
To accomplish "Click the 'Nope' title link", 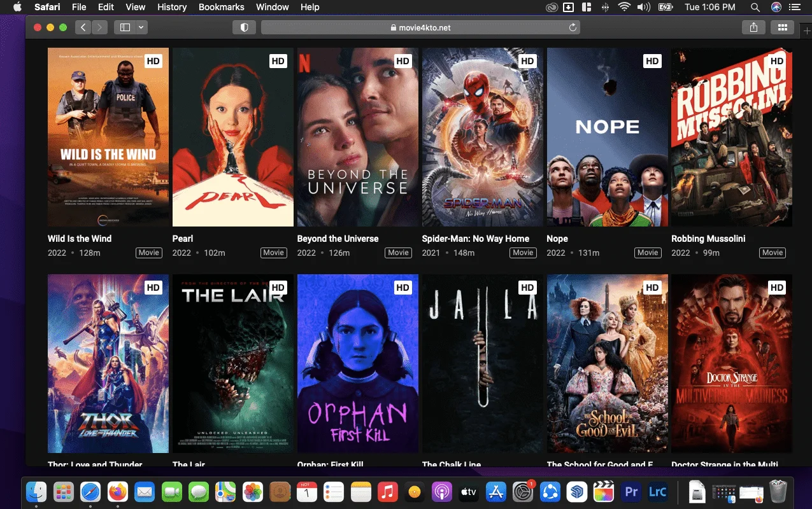I will click(557, 239).
